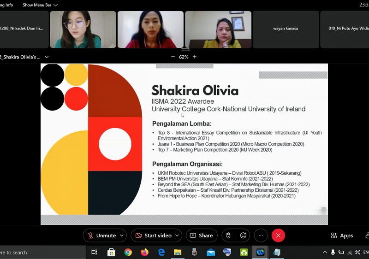Image resolution: width=369 pixels, height=259 pixels.
Task: Select the 010_Ni Putu Ayu participant tile
Action: [345, 29]
